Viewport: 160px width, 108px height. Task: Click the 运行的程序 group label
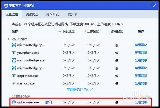coord(20,39)
